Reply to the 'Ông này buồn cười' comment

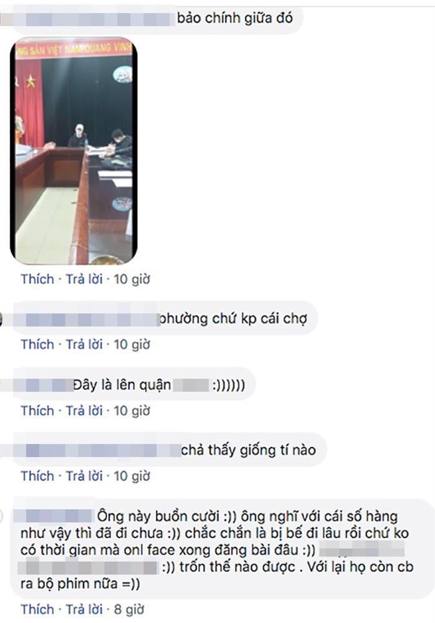coord(84,609)
